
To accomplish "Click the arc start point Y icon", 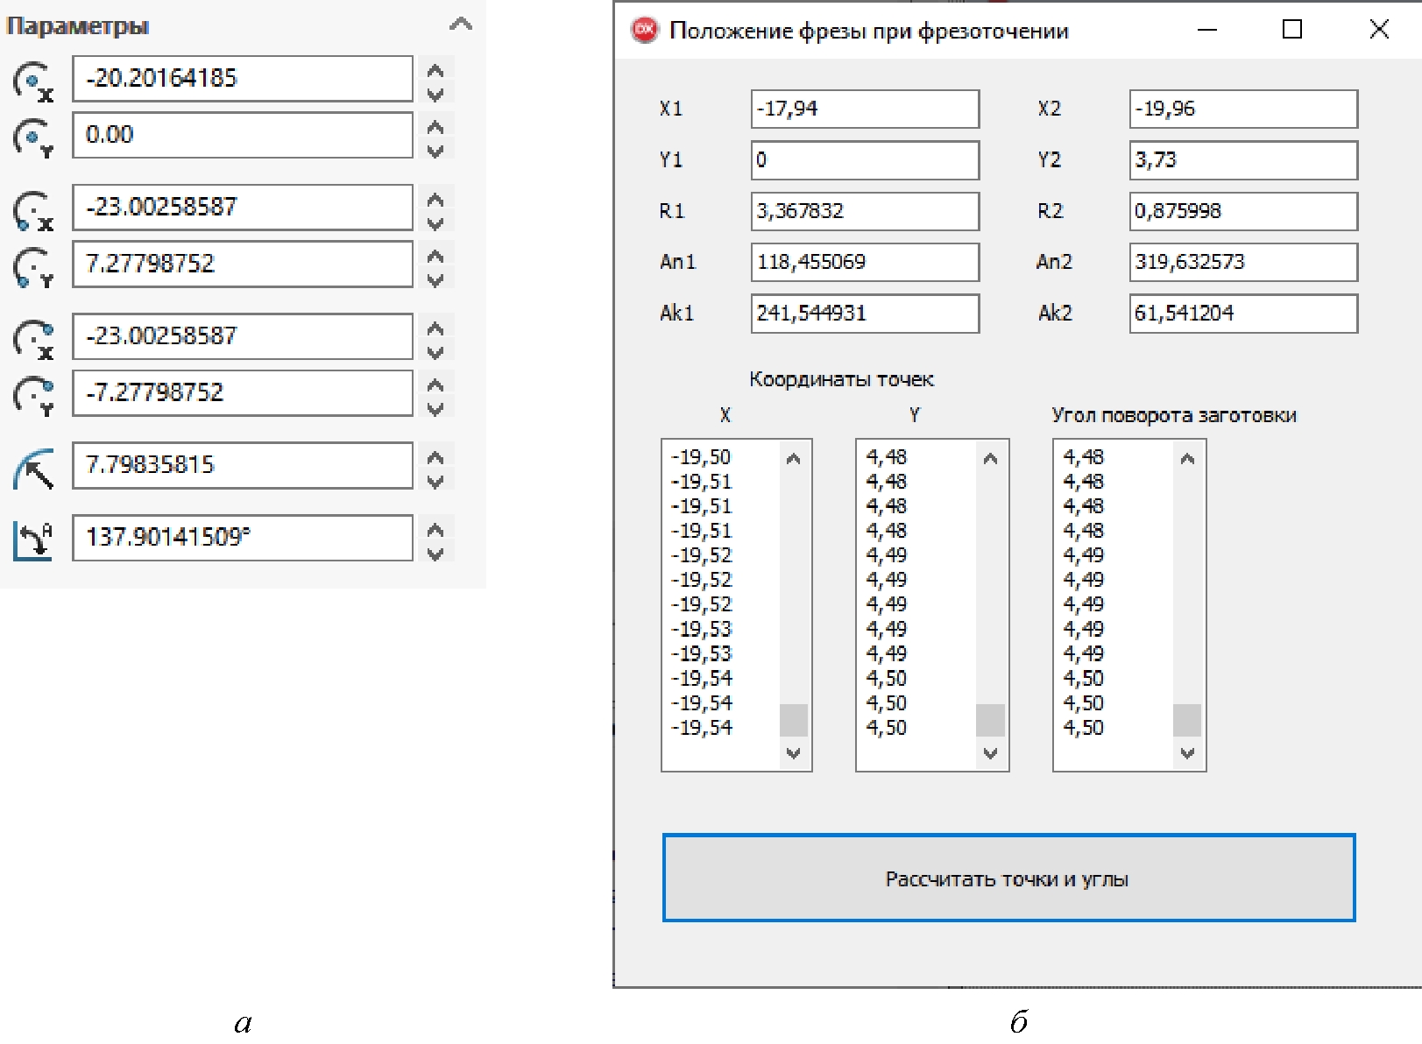I will (33, 266).
